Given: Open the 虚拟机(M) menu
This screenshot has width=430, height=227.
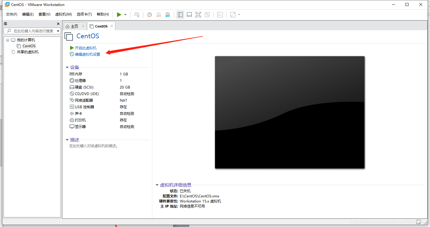Looking at the screenshot, I should click(64, 14).
